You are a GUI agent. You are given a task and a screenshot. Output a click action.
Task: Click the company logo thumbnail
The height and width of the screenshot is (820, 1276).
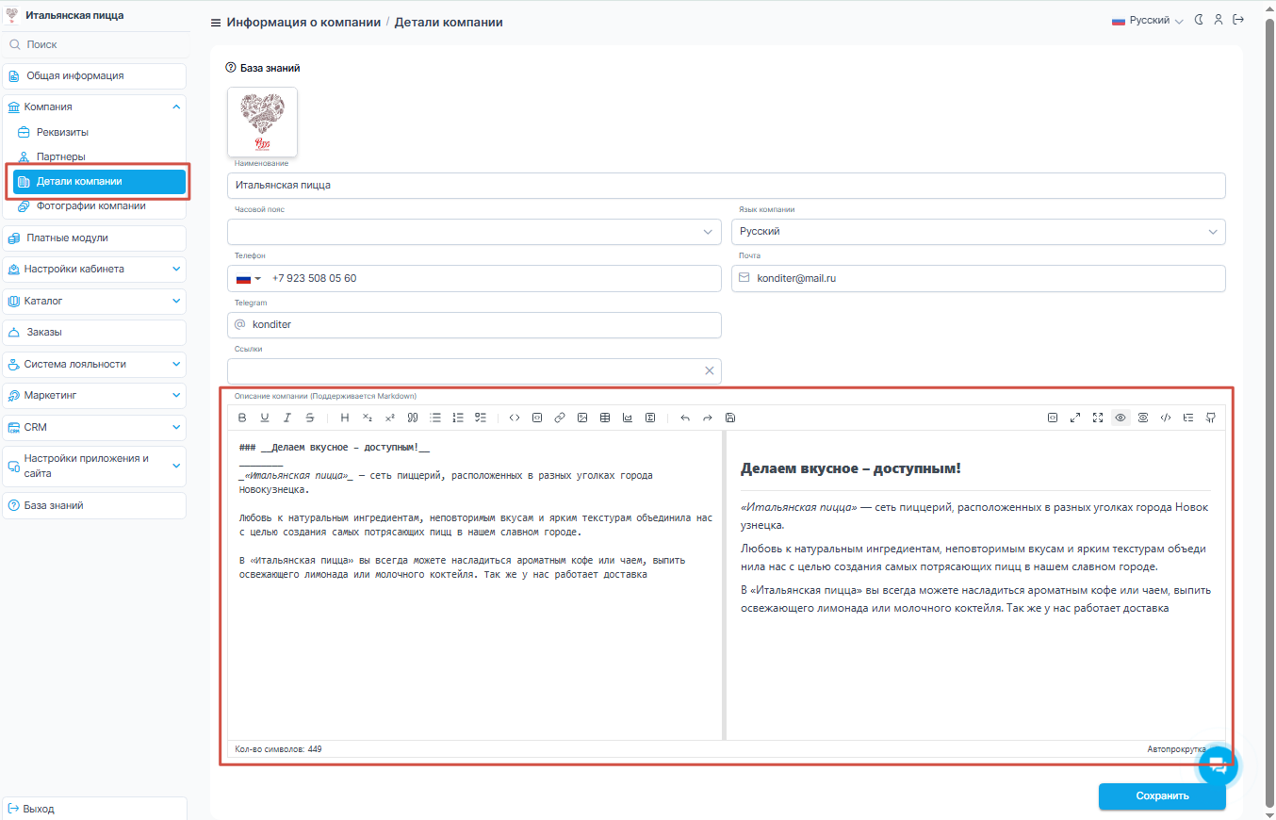[x=262, y=122]
